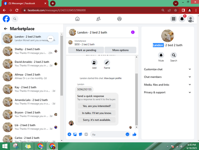Open Chrome side panel icon

183,10
